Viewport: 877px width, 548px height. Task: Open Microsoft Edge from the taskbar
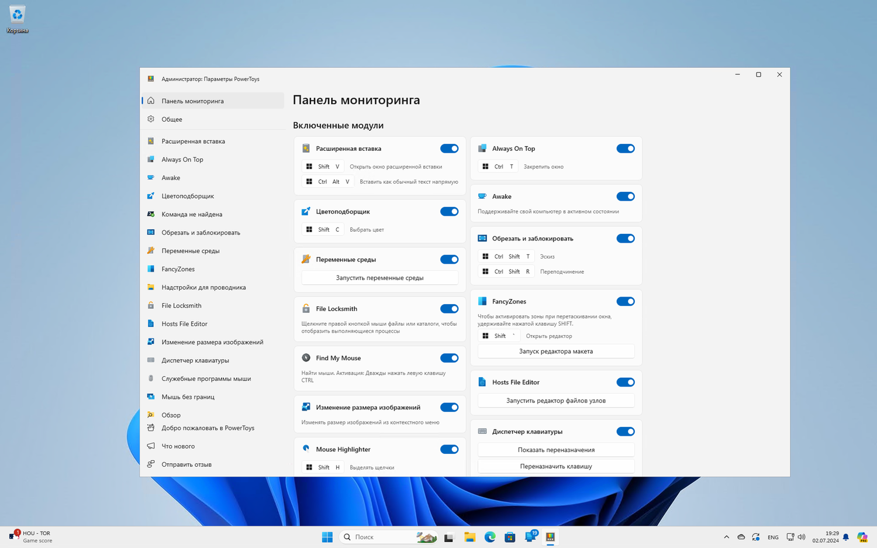[x=490, y=537]
